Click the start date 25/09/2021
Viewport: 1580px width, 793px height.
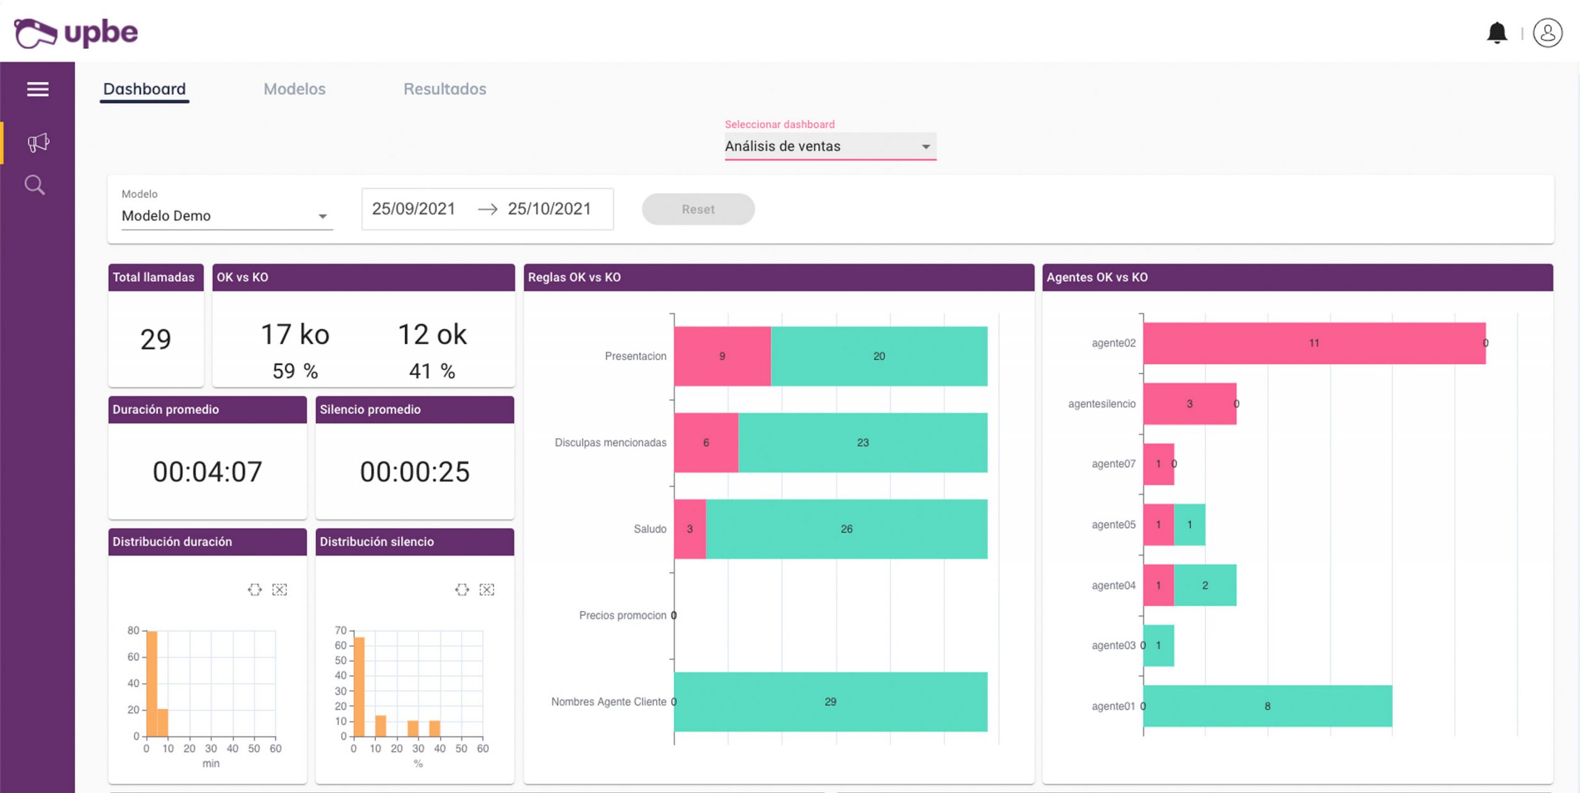pos(414,209)
